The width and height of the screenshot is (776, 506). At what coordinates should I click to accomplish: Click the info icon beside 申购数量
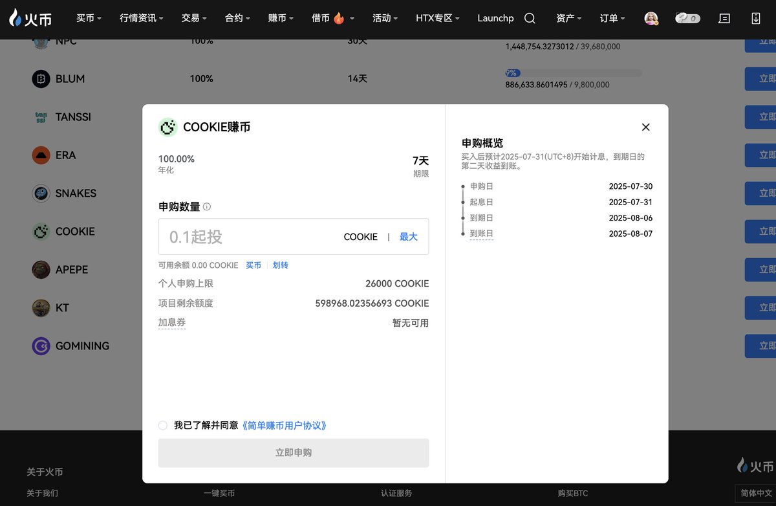(207, 207)
